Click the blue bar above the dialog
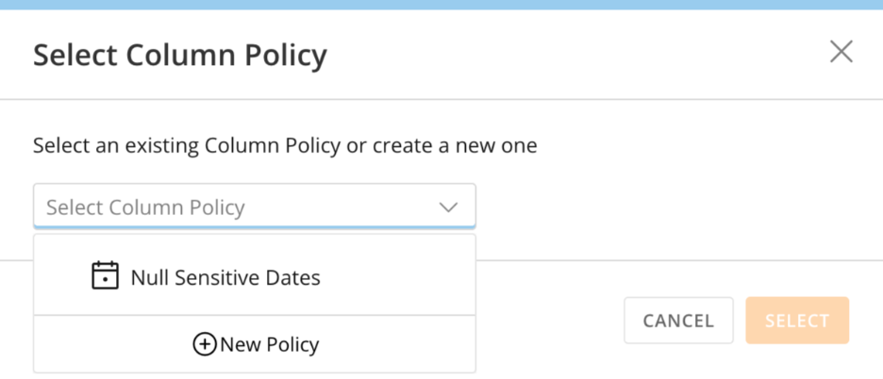 (x=441, y=5)
